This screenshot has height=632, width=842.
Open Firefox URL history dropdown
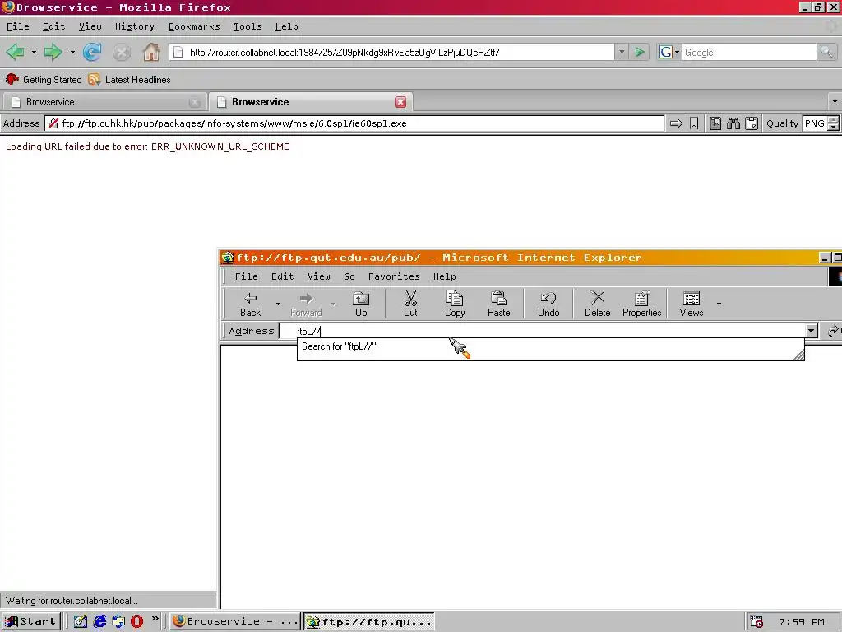click(x=622, y=52)
